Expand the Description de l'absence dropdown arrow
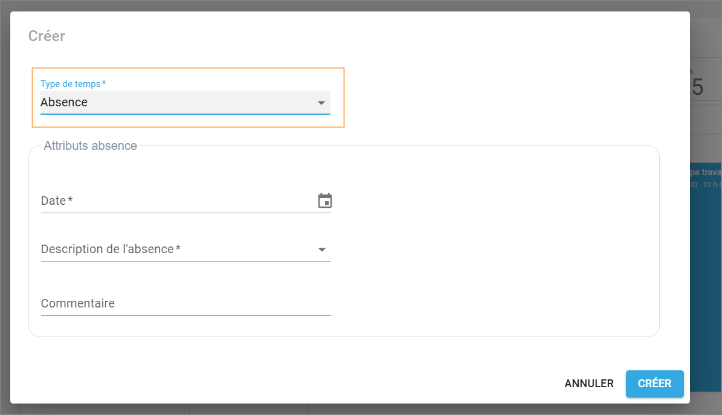 tap(322, 249)
